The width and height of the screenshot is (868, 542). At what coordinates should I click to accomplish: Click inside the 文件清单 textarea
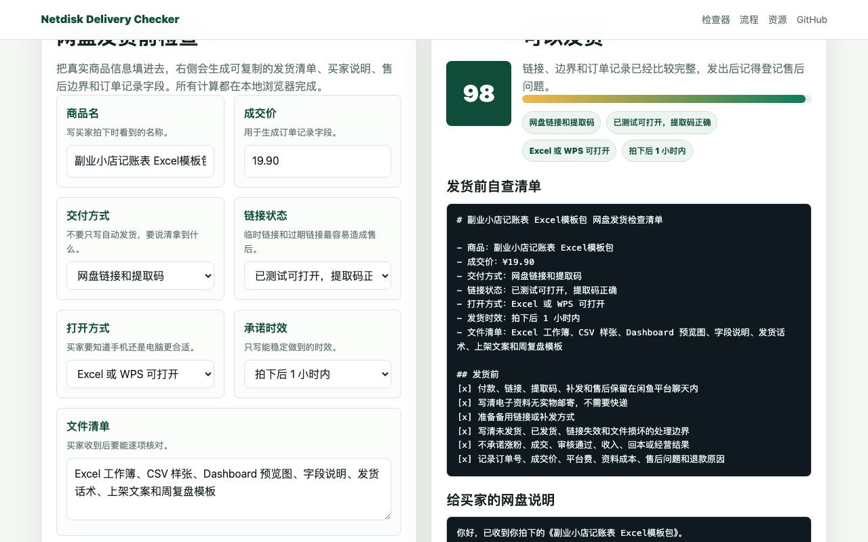click(229, 489)
